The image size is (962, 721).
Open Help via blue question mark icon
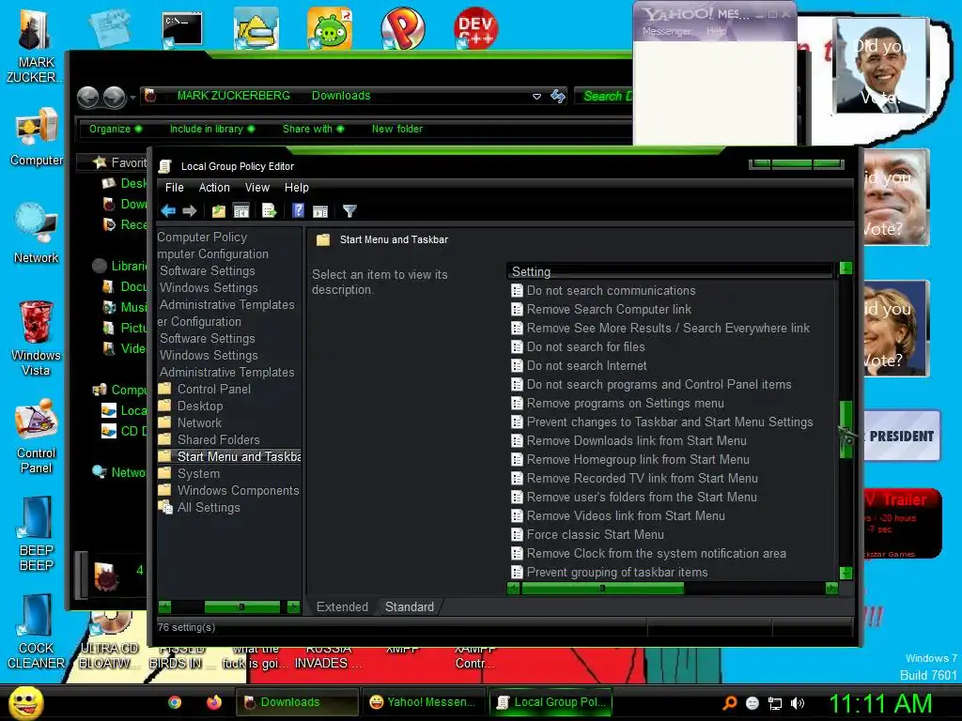click(298, 211)
